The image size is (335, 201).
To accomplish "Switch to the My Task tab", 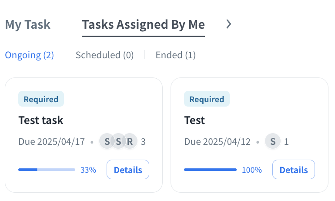I will [27, 24].
